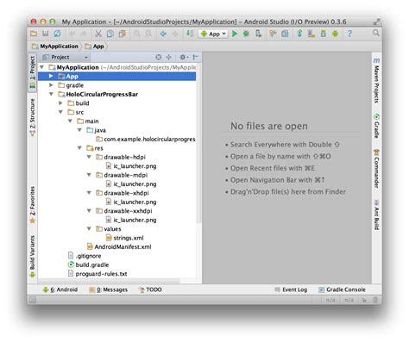
Task: Select build.gradle file
Action: [88, 264]
